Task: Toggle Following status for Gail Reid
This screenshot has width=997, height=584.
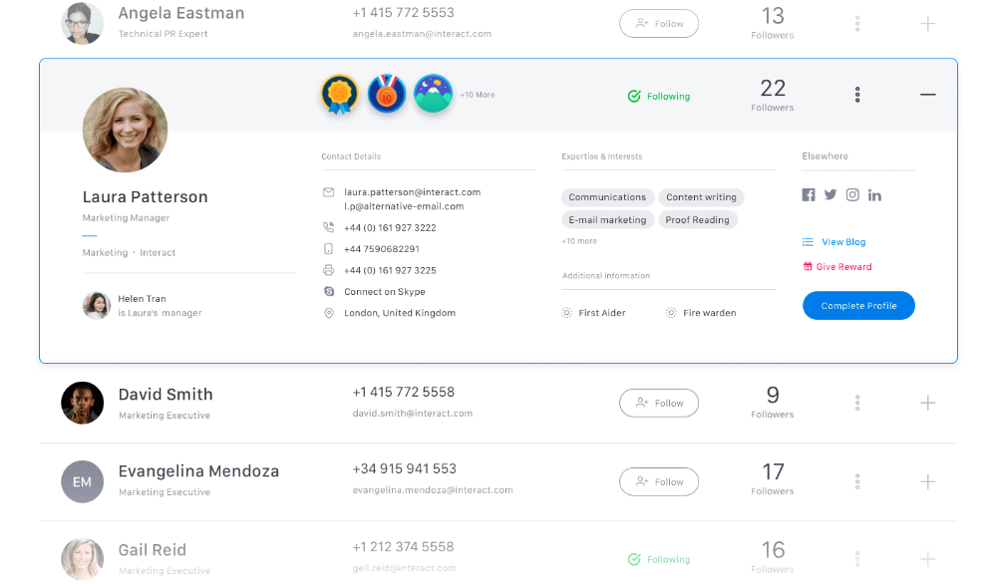Action: tap(659, 560)
